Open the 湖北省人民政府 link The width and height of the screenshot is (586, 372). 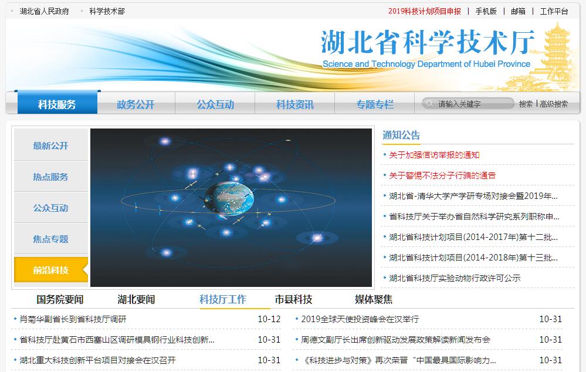point(44,11)
